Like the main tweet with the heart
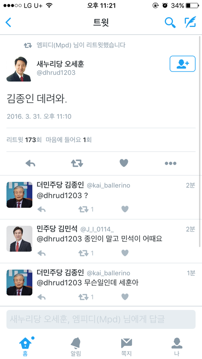 [x=124, y=163]
